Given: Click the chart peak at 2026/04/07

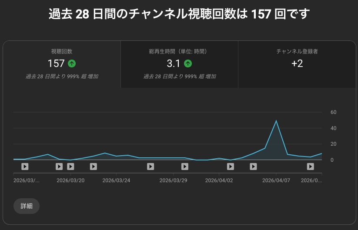Looking at the screenshot, I should 276,121.
